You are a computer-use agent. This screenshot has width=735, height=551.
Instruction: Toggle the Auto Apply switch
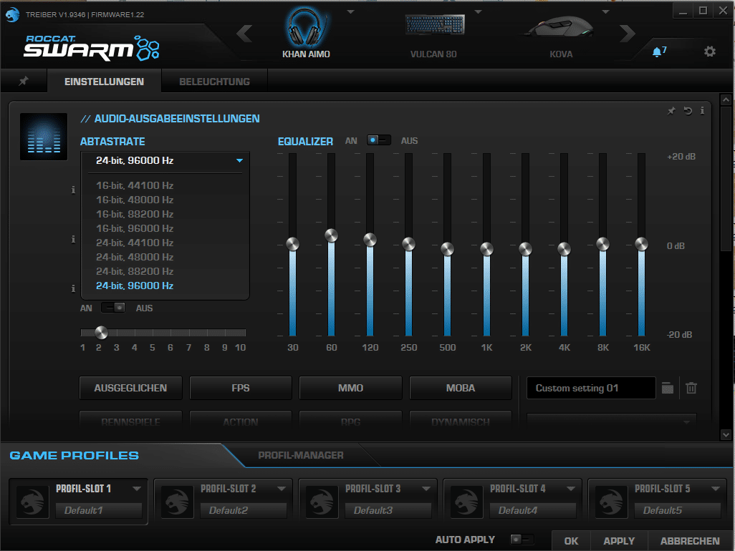tap(522, 540)
